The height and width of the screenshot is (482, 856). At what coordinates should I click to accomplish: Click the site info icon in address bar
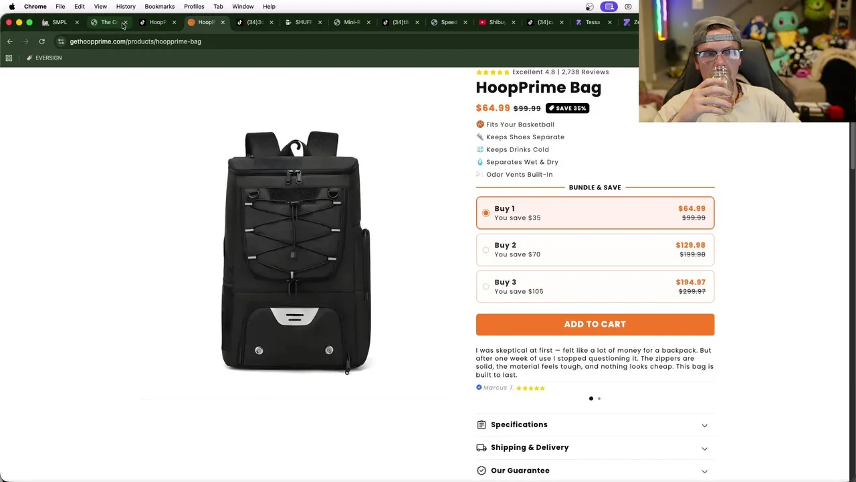click(x=61, y=42)
